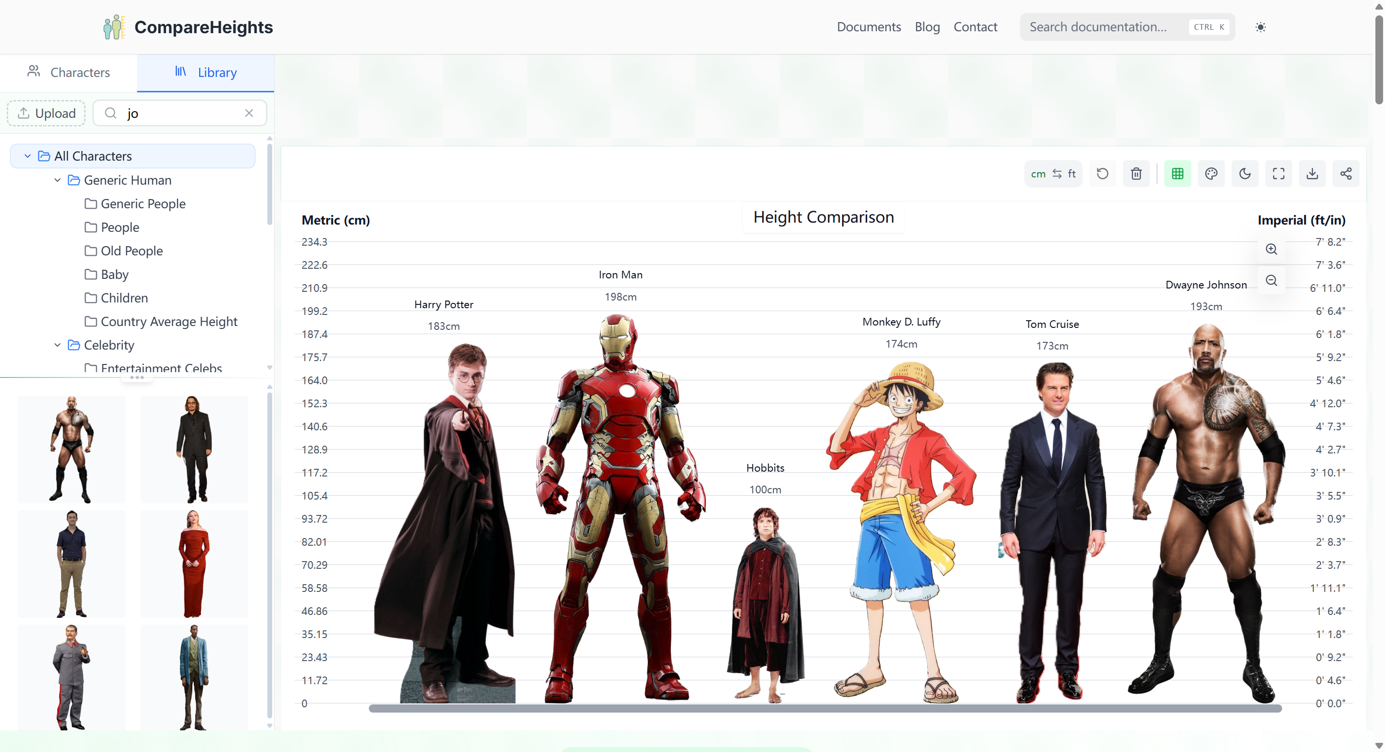The height and width of the screenshot is (752, 1385).
Task: Toggle the grid overlay off
Action: pyautogui.click(x=1177, y=173)
